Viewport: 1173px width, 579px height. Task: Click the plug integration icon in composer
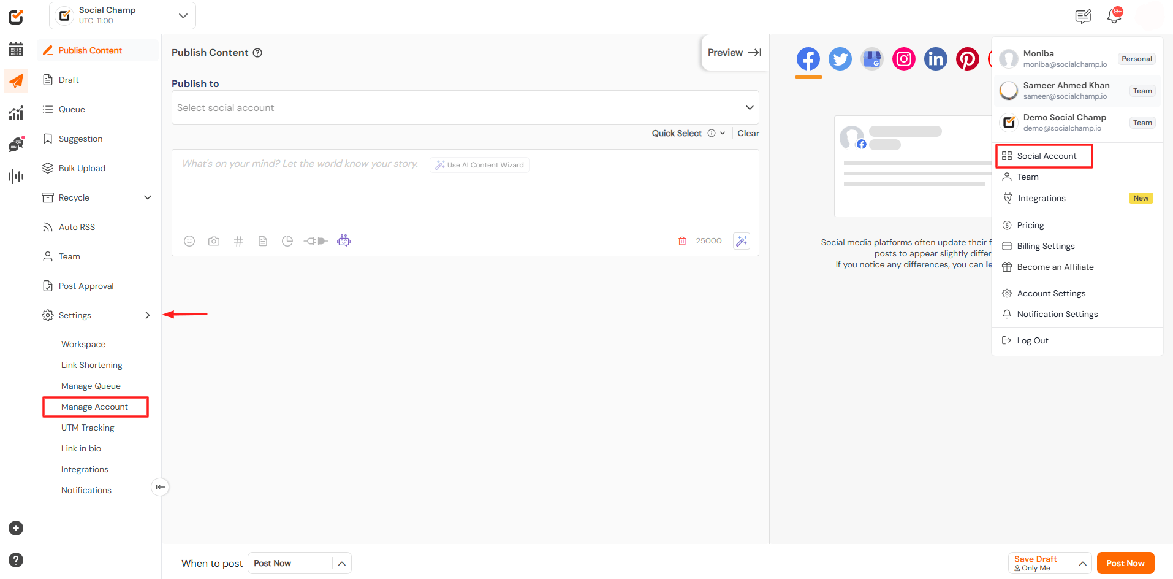316,241
